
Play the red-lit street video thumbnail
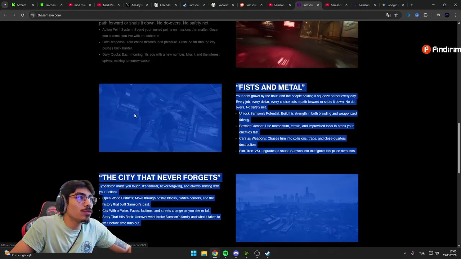click(297, 44)
